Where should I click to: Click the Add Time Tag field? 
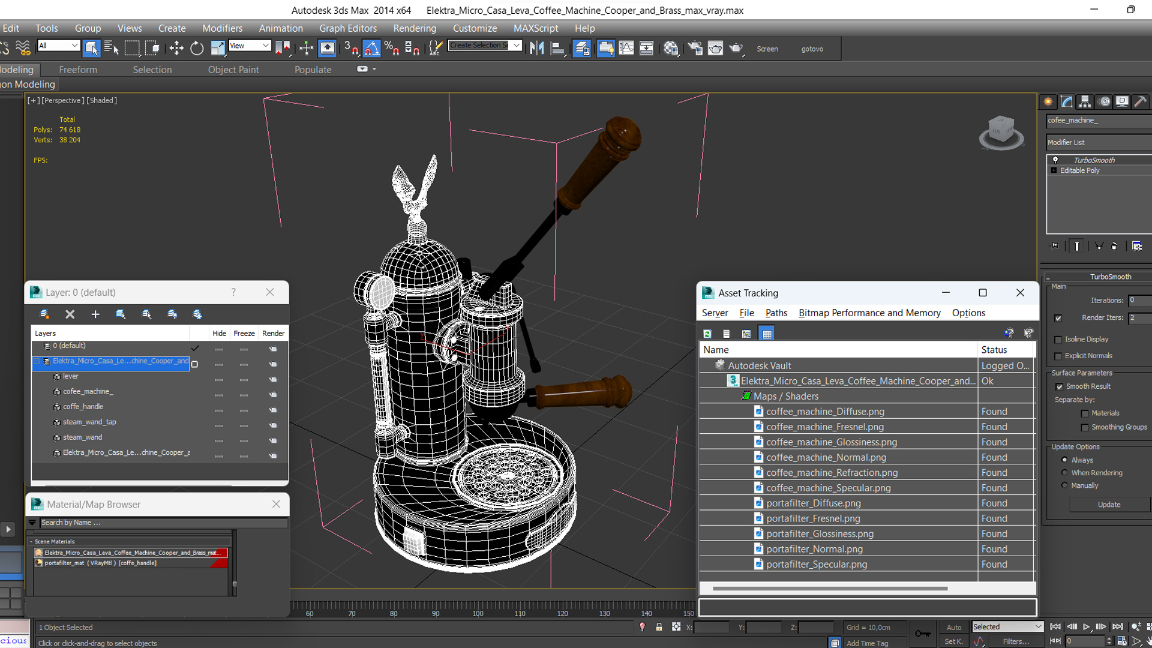pos(874,643)
